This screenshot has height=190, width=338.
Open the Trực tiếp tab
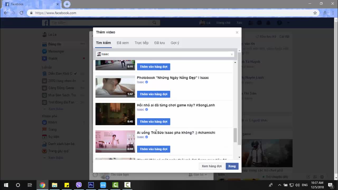pos(142,43)
